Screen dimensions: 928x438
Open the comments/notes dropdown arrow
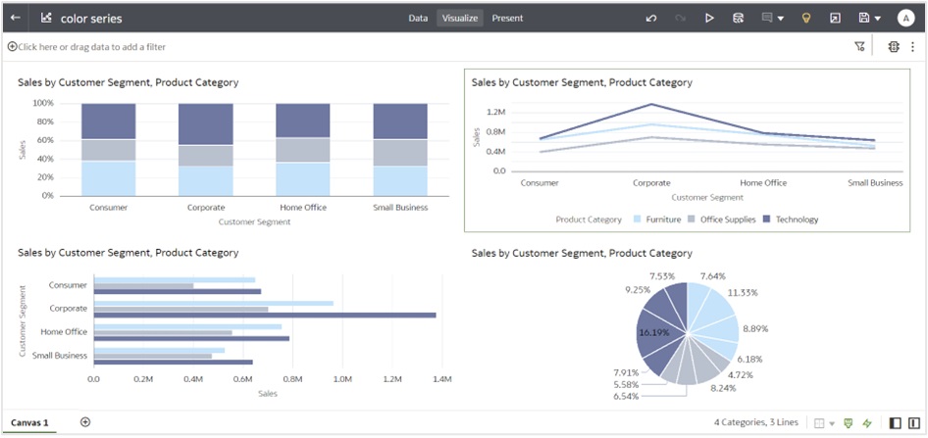[781, 18]
